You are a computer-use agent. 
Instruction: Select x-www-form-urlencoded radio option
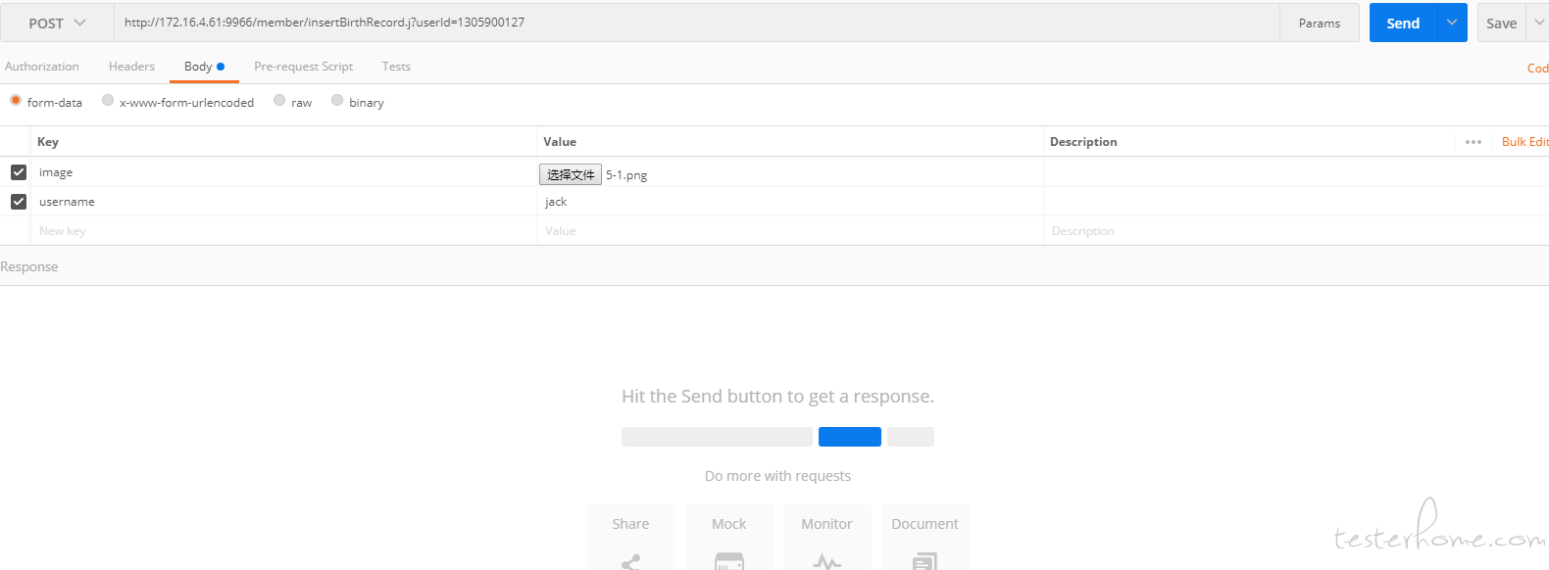click(108, 100)
